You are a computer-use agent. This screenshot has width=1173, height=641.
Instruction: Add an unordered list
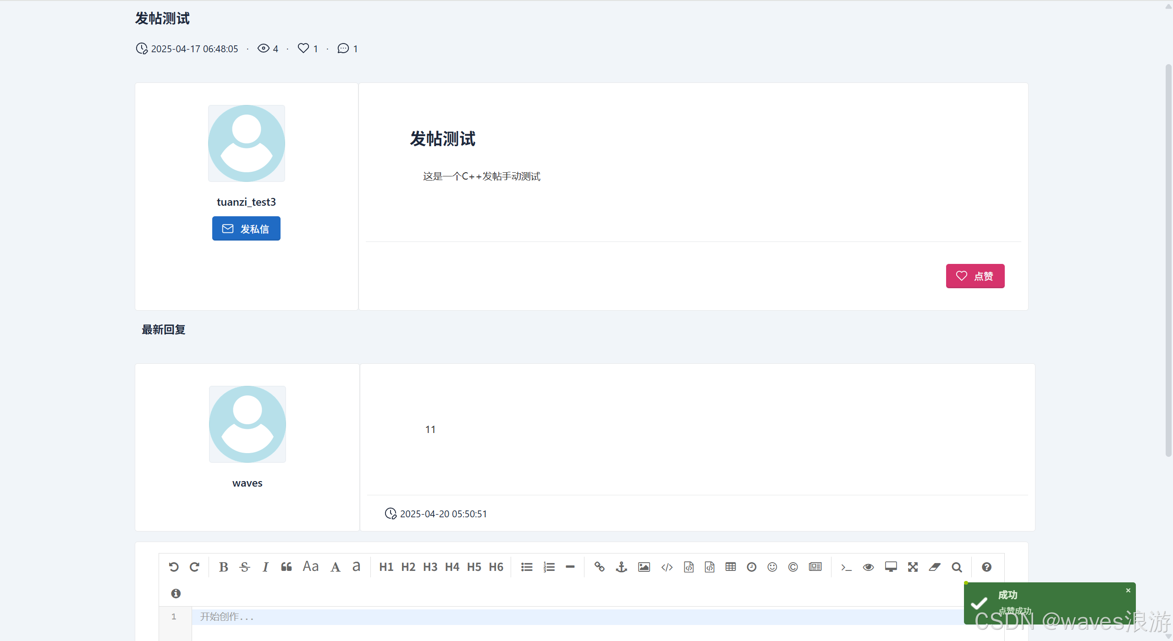pyautogui.click(x=527, y=567)
